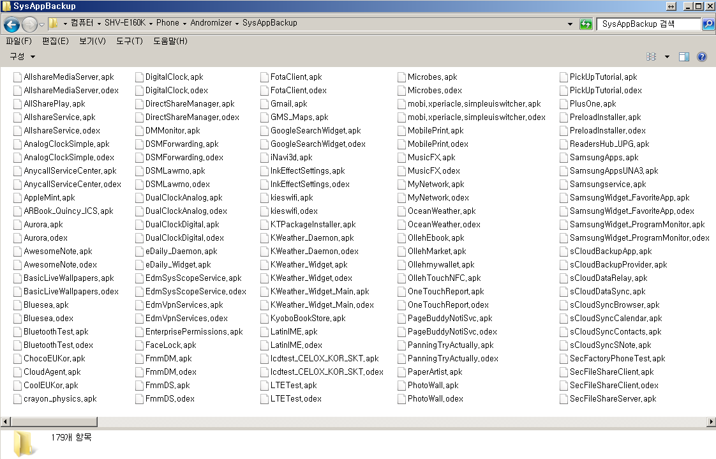
Task: Click the search magnifier icon
Action: point(708,24)
